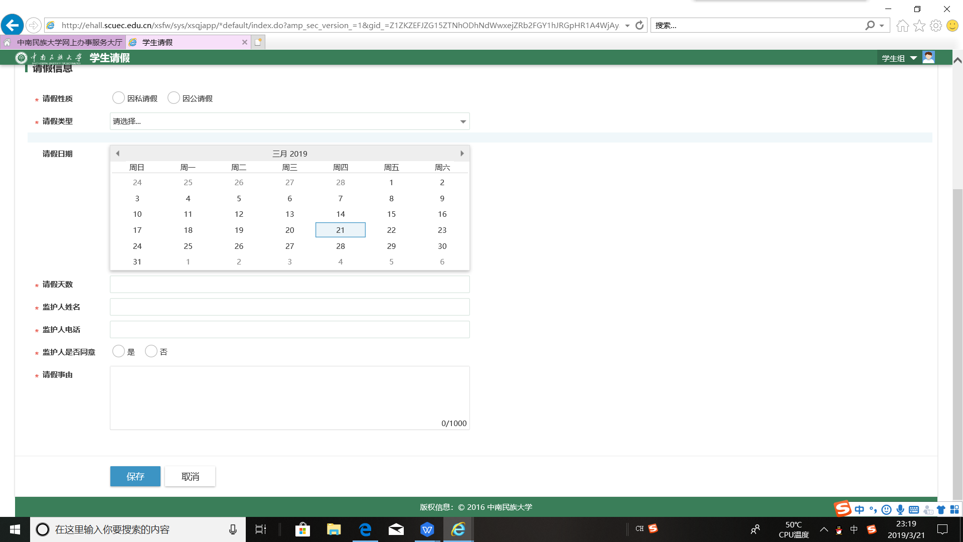Expand the 学生组 dropdown
This screenshot has height=542, width=963.
(899, 58)
